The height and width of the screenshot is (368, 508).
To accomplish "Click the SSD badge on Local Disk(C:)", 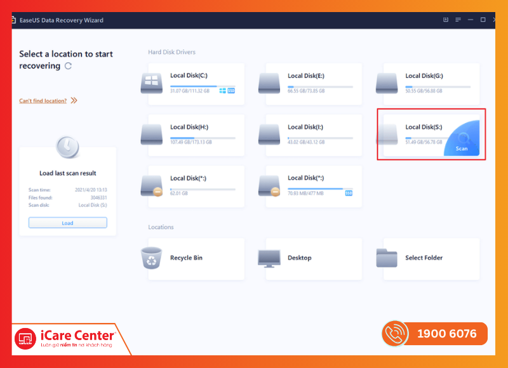I will pyautogui.click(x=231, y=91).
